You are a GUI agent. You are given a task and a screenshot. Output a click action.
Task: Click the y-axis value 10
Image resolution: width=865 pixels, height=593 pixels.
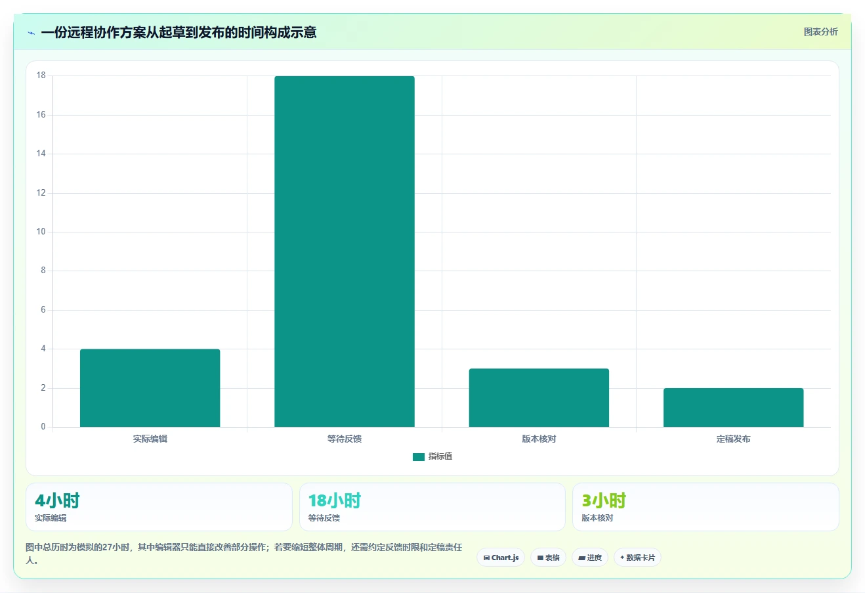pyautogui.click(x=41, y=232)
